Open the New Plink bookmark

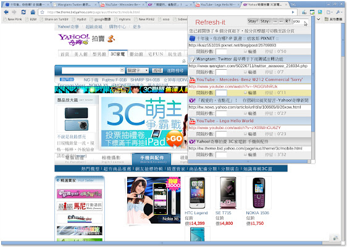[12, 19]
